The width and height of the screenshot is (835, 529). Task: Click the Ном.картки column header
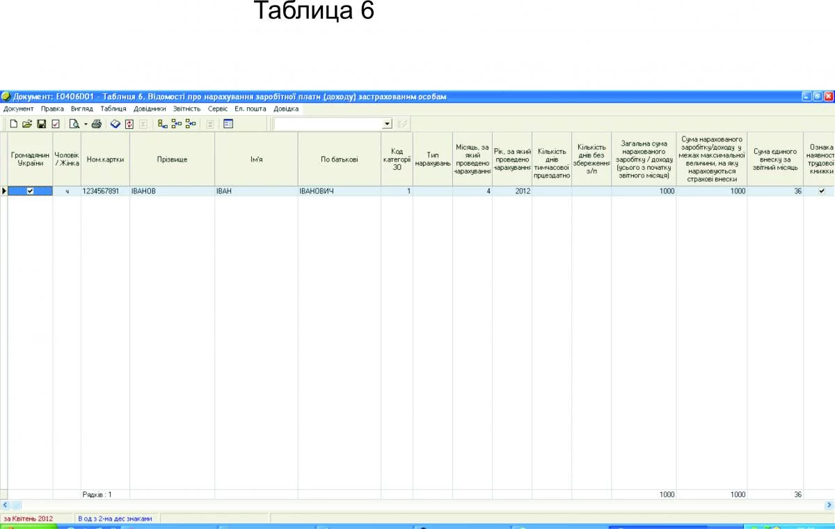[x=105, y=159]
